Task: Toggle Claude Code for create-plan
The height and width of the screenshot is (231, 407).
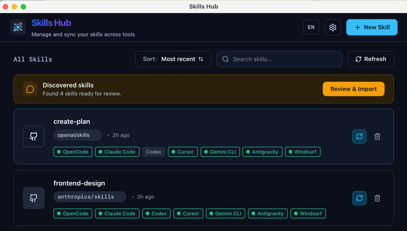Action: (x=117, y=152)
